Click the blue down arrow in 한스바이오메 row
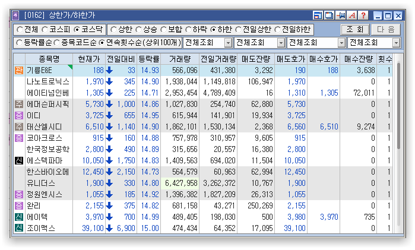Viewport: 415px width, 250px height. click(x=109, y=172)
